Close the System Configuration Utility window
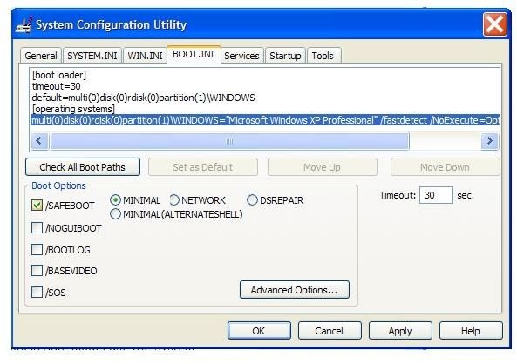 coord(494,24)
